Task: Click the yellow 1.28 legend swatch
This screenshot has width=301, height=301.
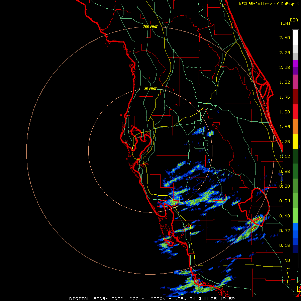Action: [295, 141]
